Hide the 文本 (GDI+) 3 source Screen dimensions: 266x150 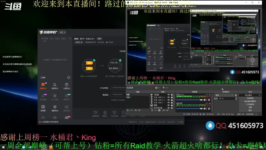[169, 97]
